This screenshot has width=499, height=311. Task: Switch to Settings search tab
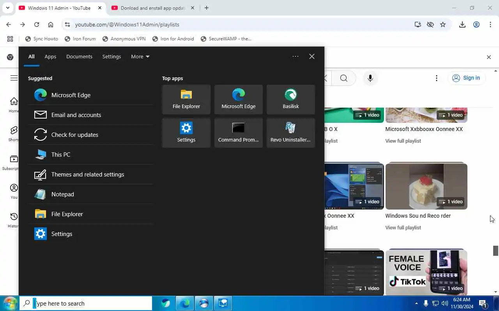click(x=111, y=56)
